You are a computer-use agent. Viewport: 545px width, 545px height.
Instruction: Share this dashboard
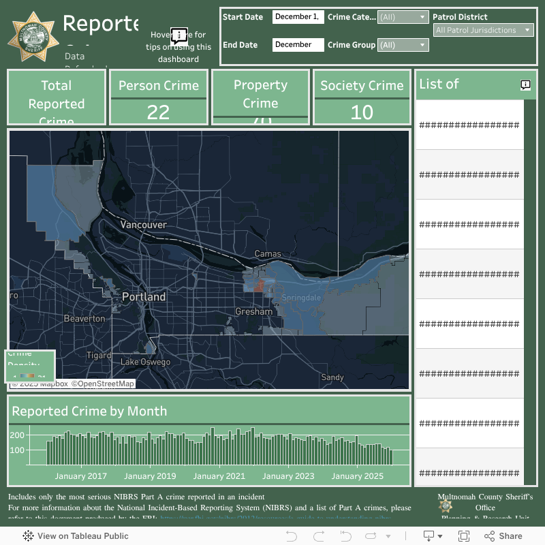point(503,536)
